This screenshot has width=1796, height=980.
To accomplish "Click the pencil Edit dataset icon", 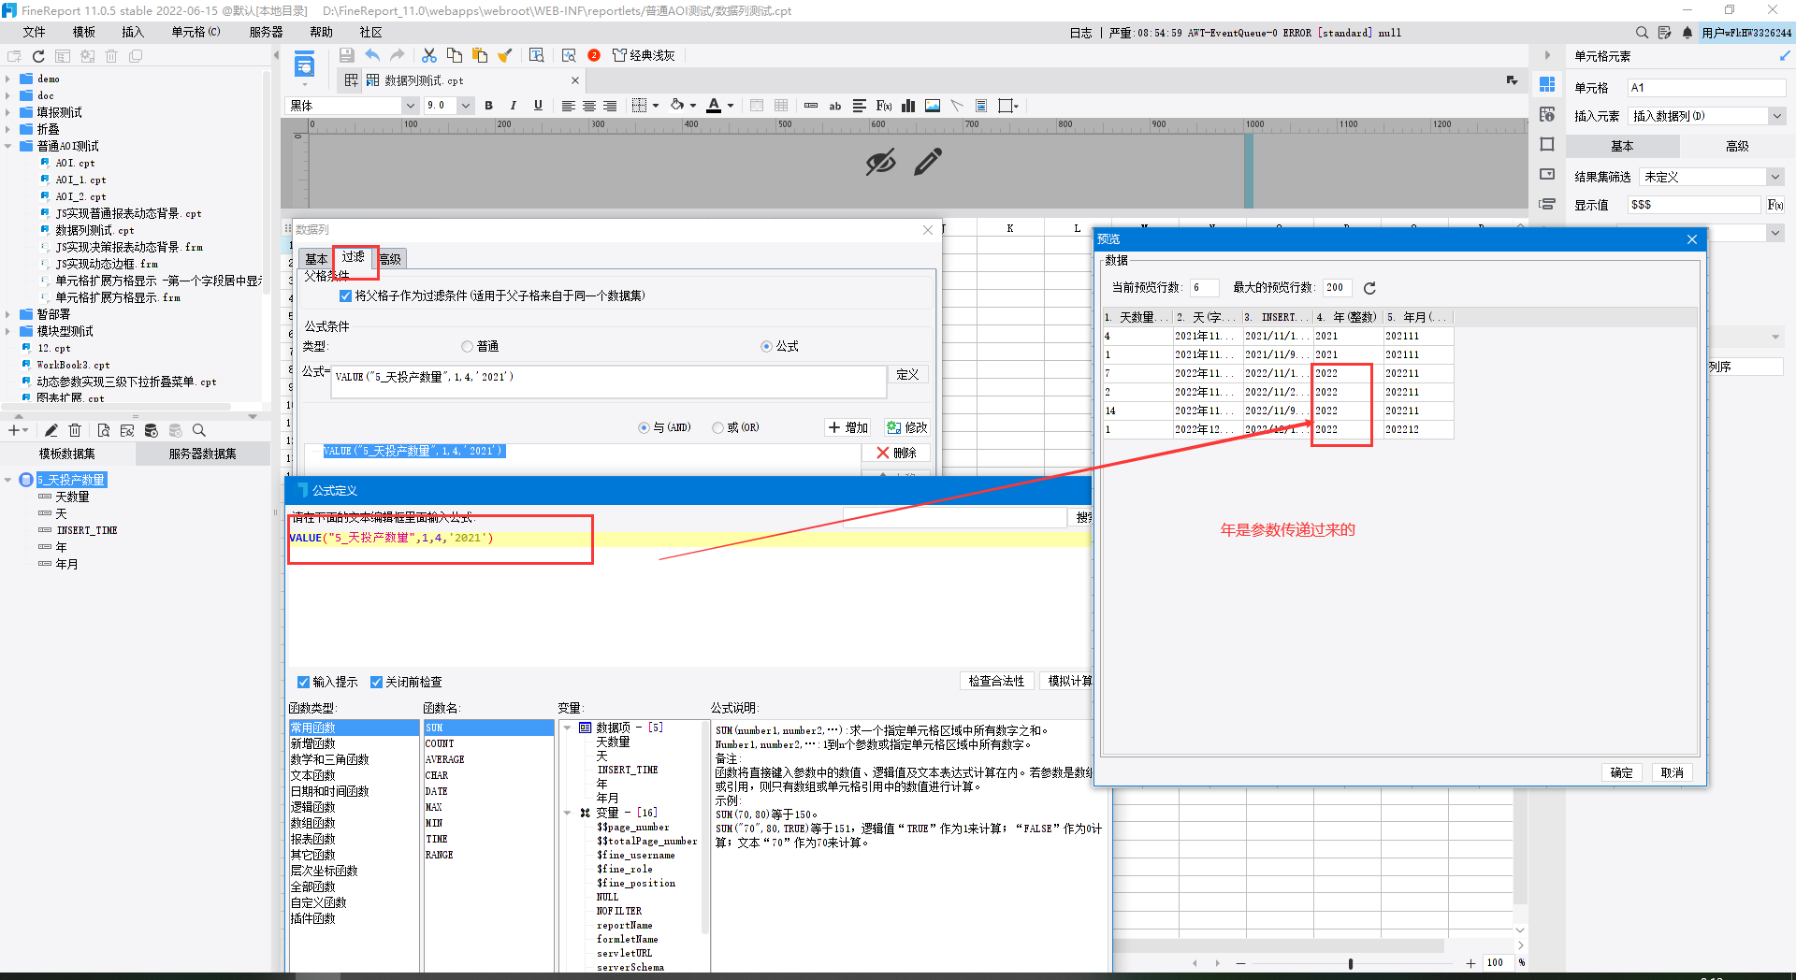I will [51, 430].
